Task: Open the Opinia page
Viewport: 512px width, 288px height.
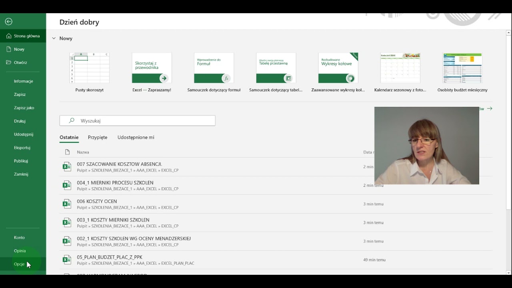Action: click(23, 251)
